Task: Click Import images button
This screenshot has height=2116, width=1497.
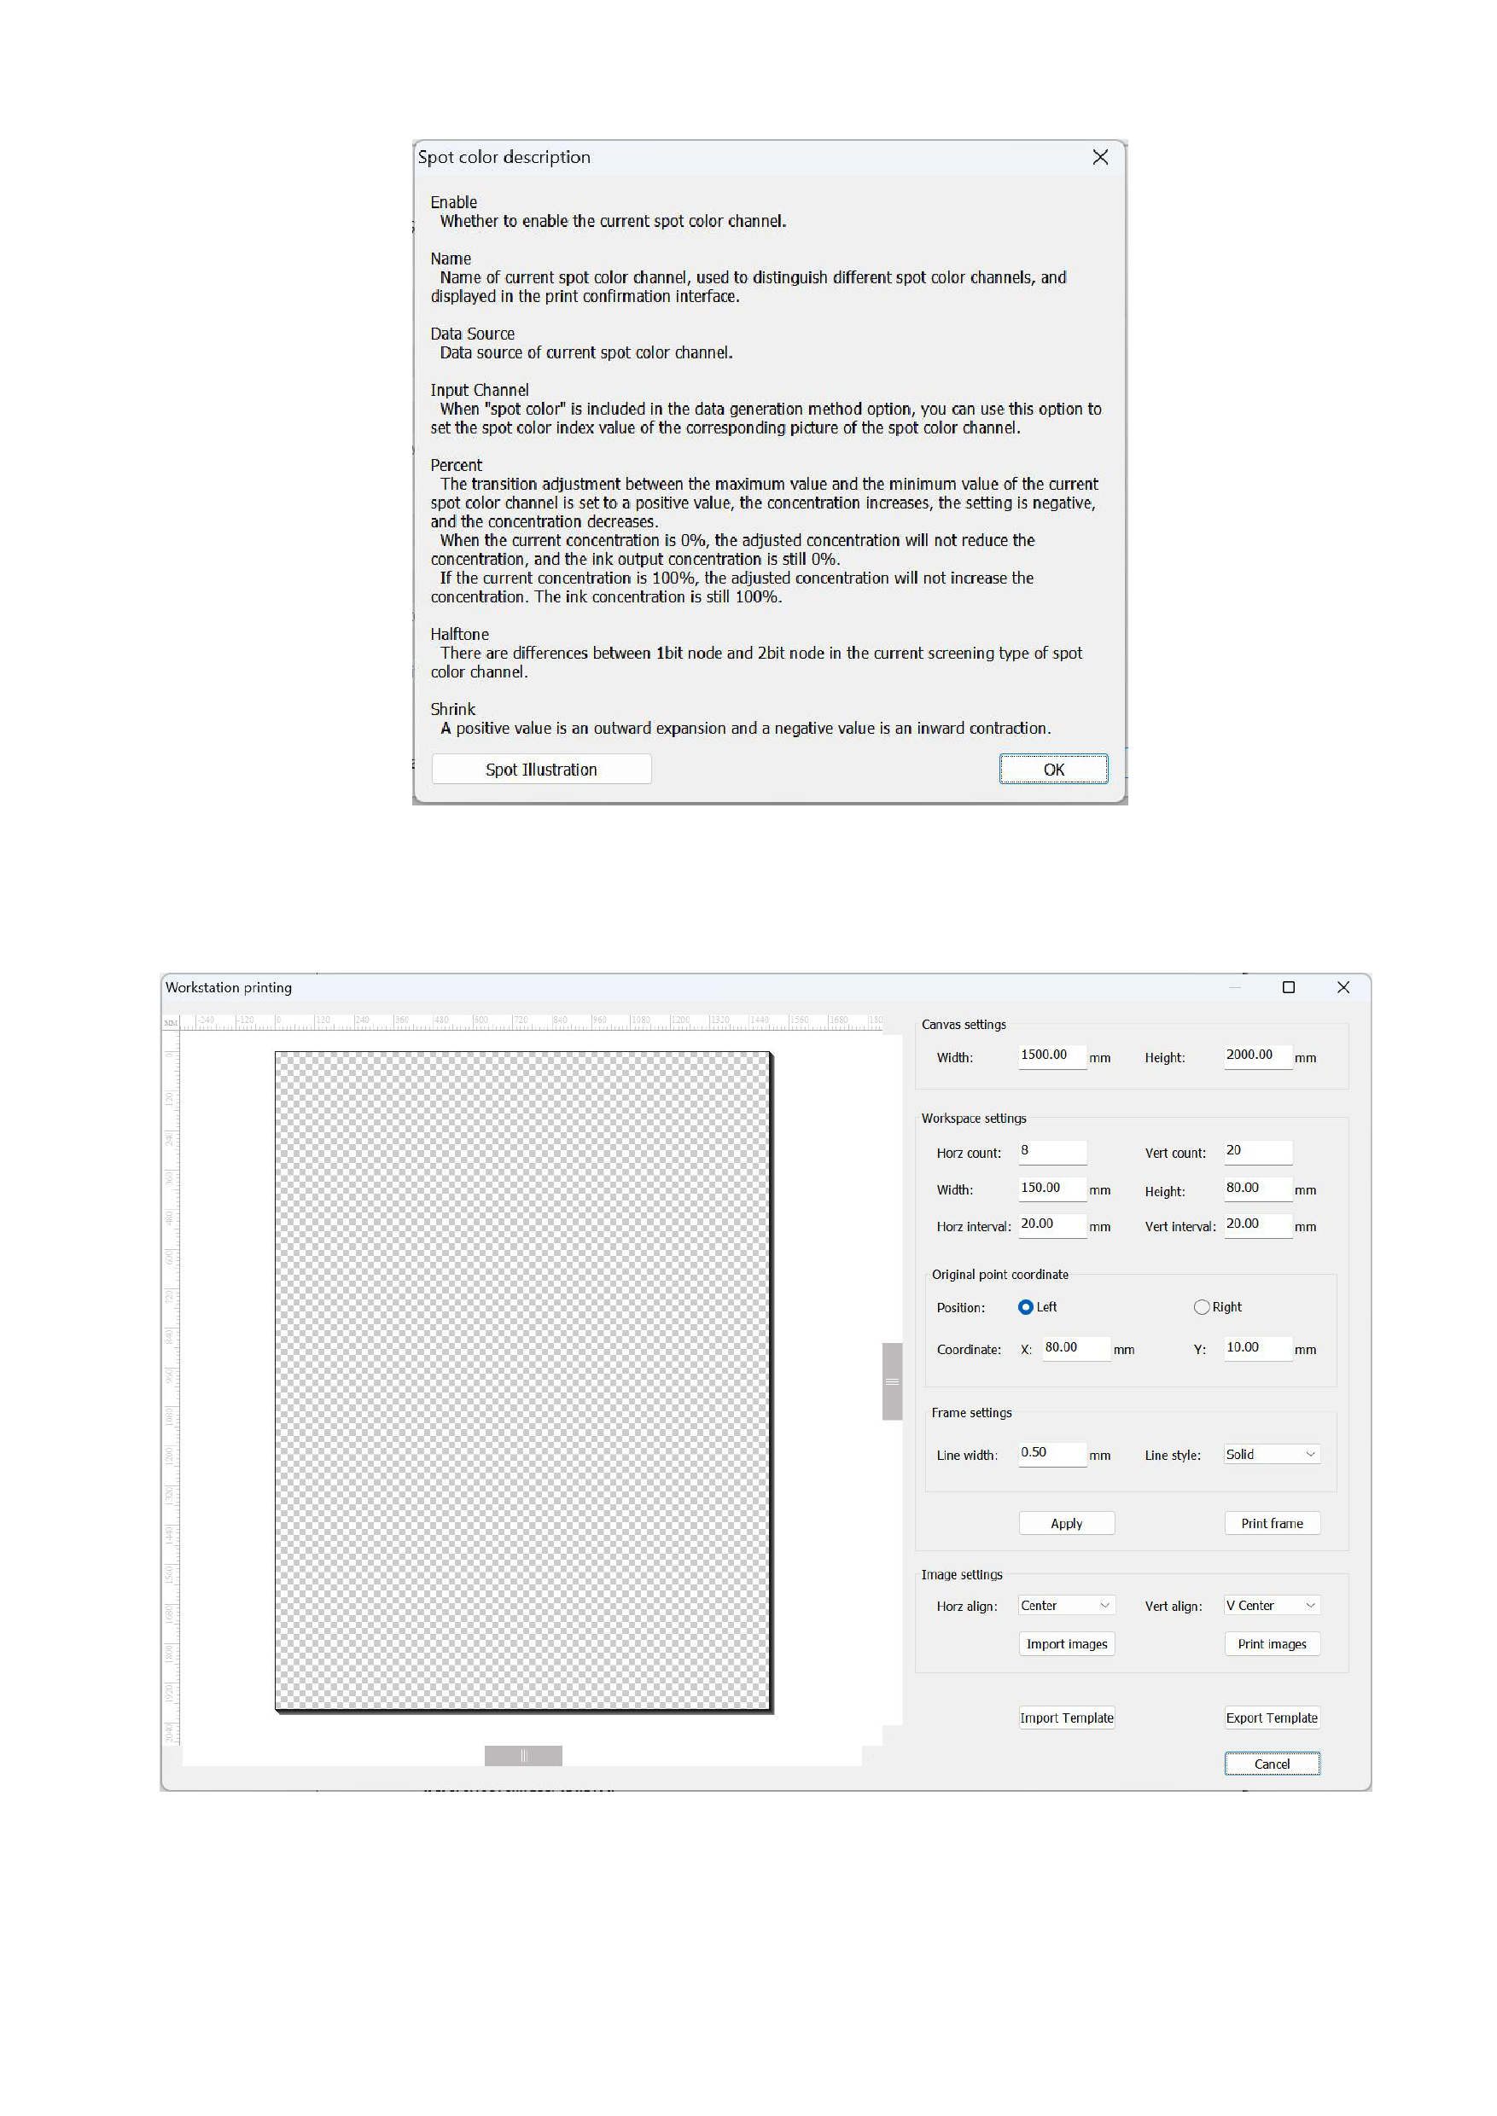Action: (1066, 1644)
